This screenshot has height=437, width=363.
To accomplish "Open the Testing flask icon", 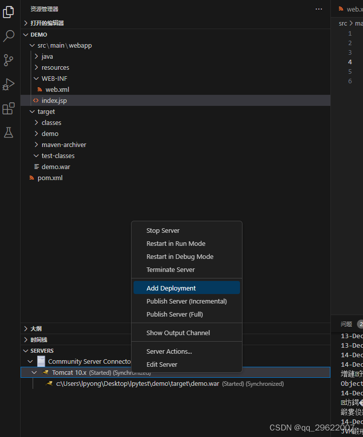I will coord(9,132).
